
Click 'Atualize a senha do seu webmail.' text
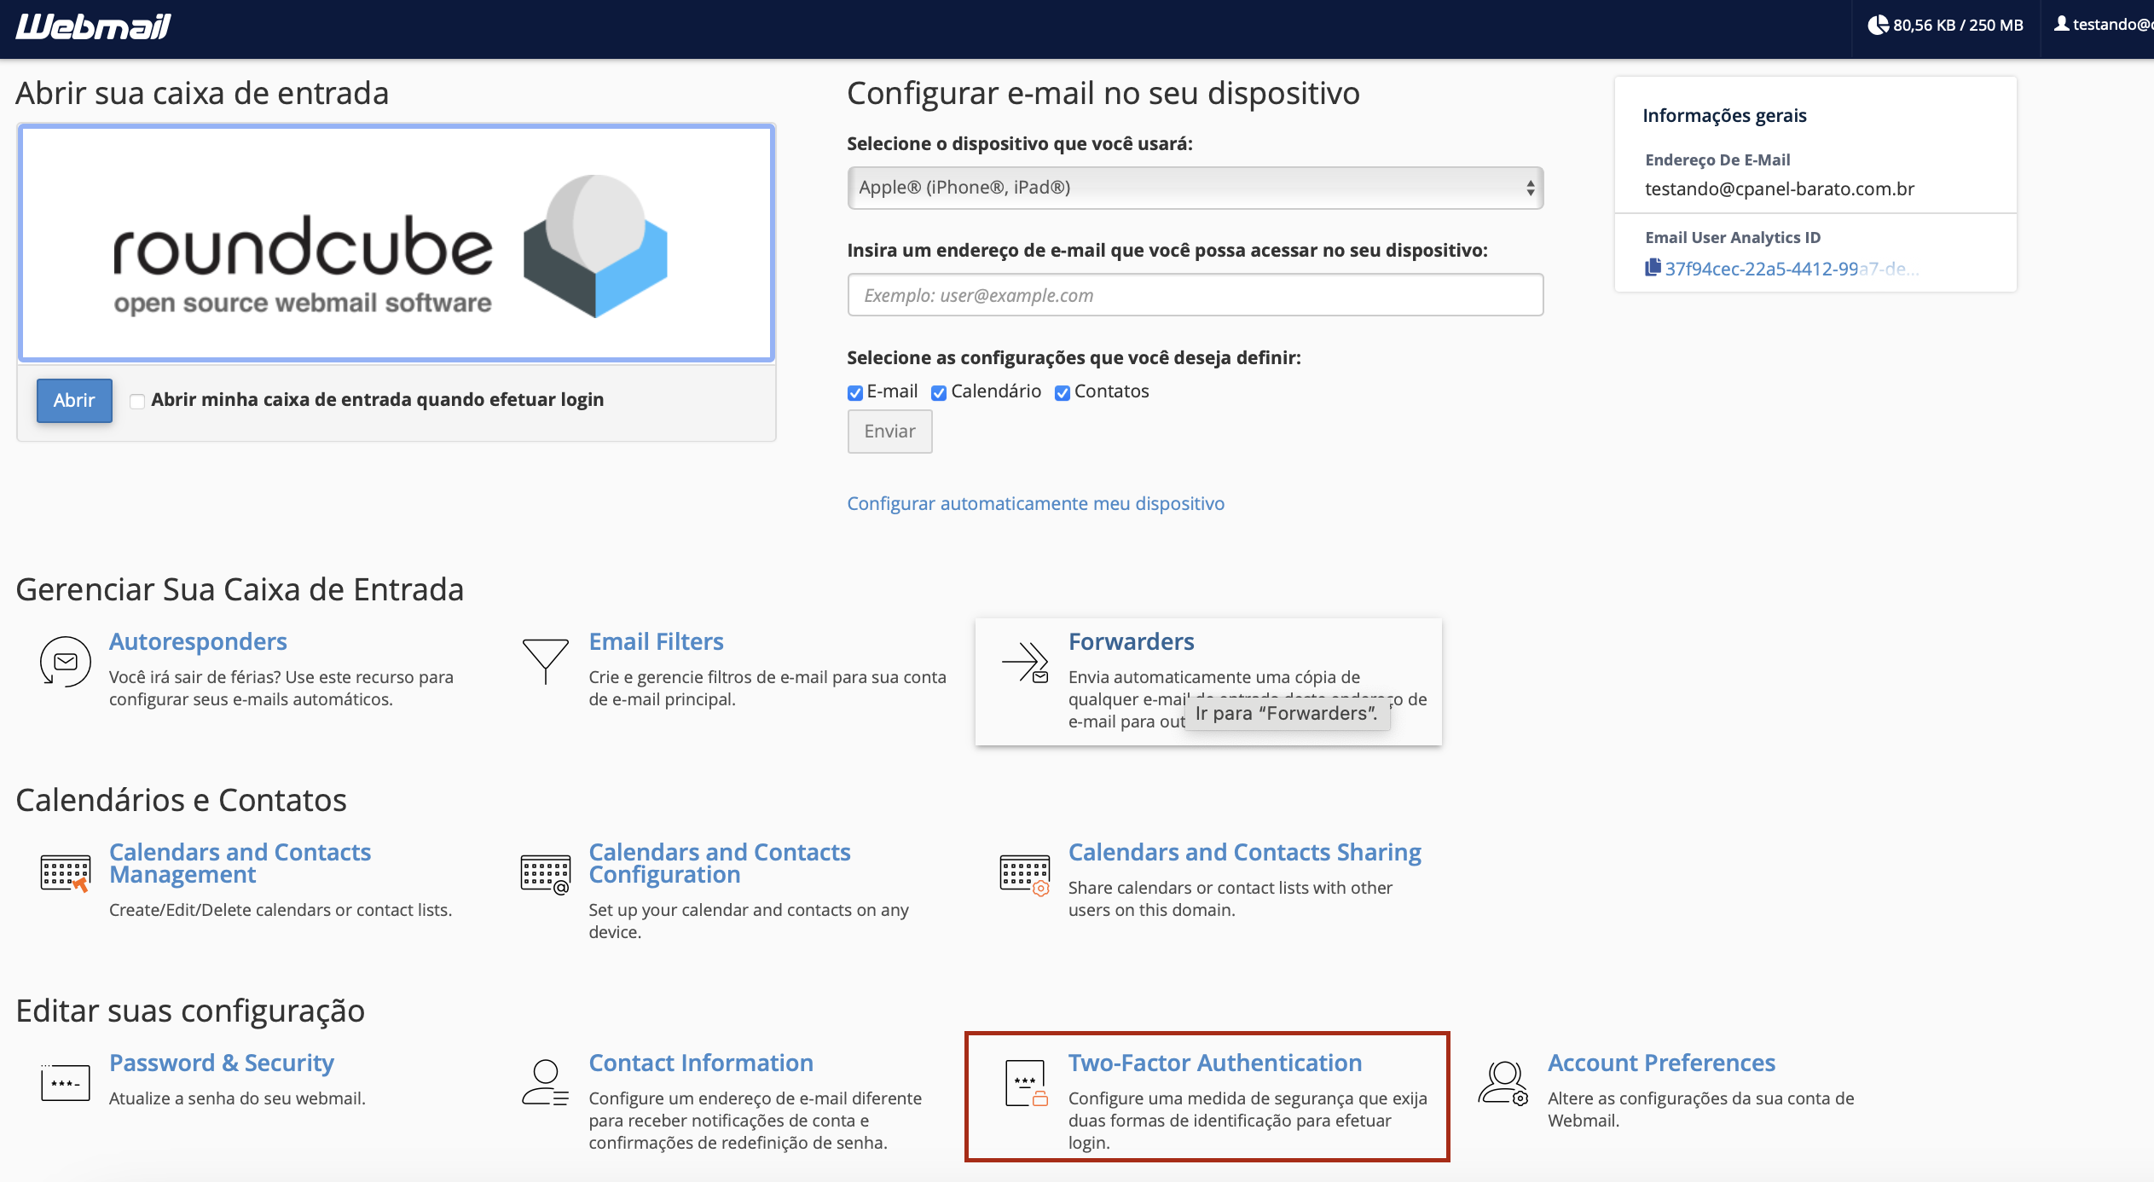(237, 1098)
